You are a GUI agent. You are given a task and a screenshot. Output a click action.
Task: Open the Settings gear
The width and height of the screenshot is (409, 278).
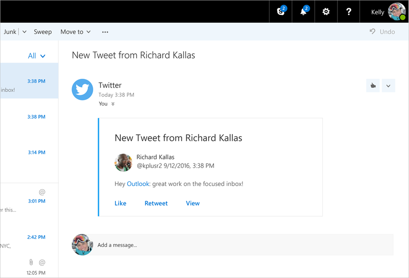point(326,11)
